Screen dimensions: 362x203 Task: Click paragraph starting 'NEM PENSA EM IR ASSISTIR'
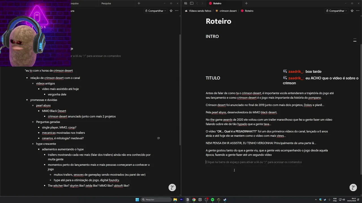pyautogui.click(x=261, y=143)
